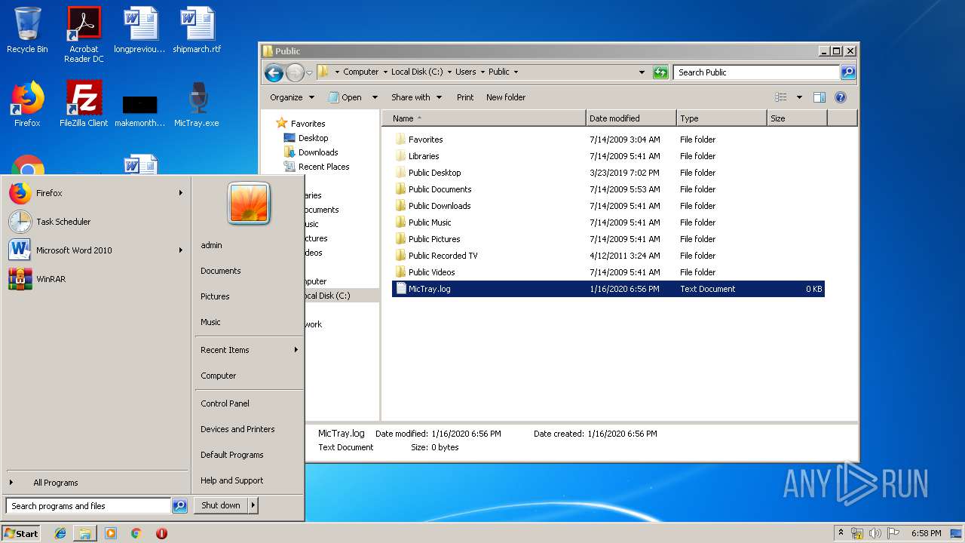Open Documents in Start menu
This screenshot has width=965, height=543.
(221, 271)
